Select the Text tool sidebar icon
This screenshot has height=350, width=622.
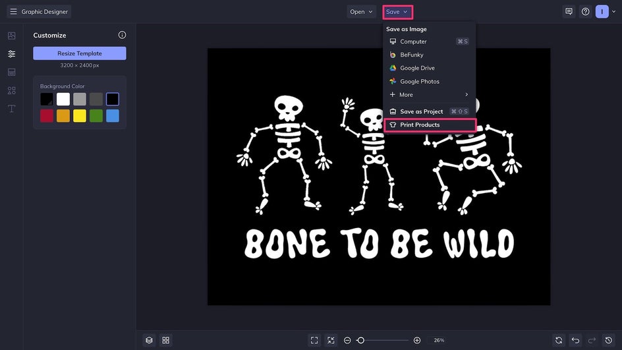pyautogui.click(x=11, y=109)
